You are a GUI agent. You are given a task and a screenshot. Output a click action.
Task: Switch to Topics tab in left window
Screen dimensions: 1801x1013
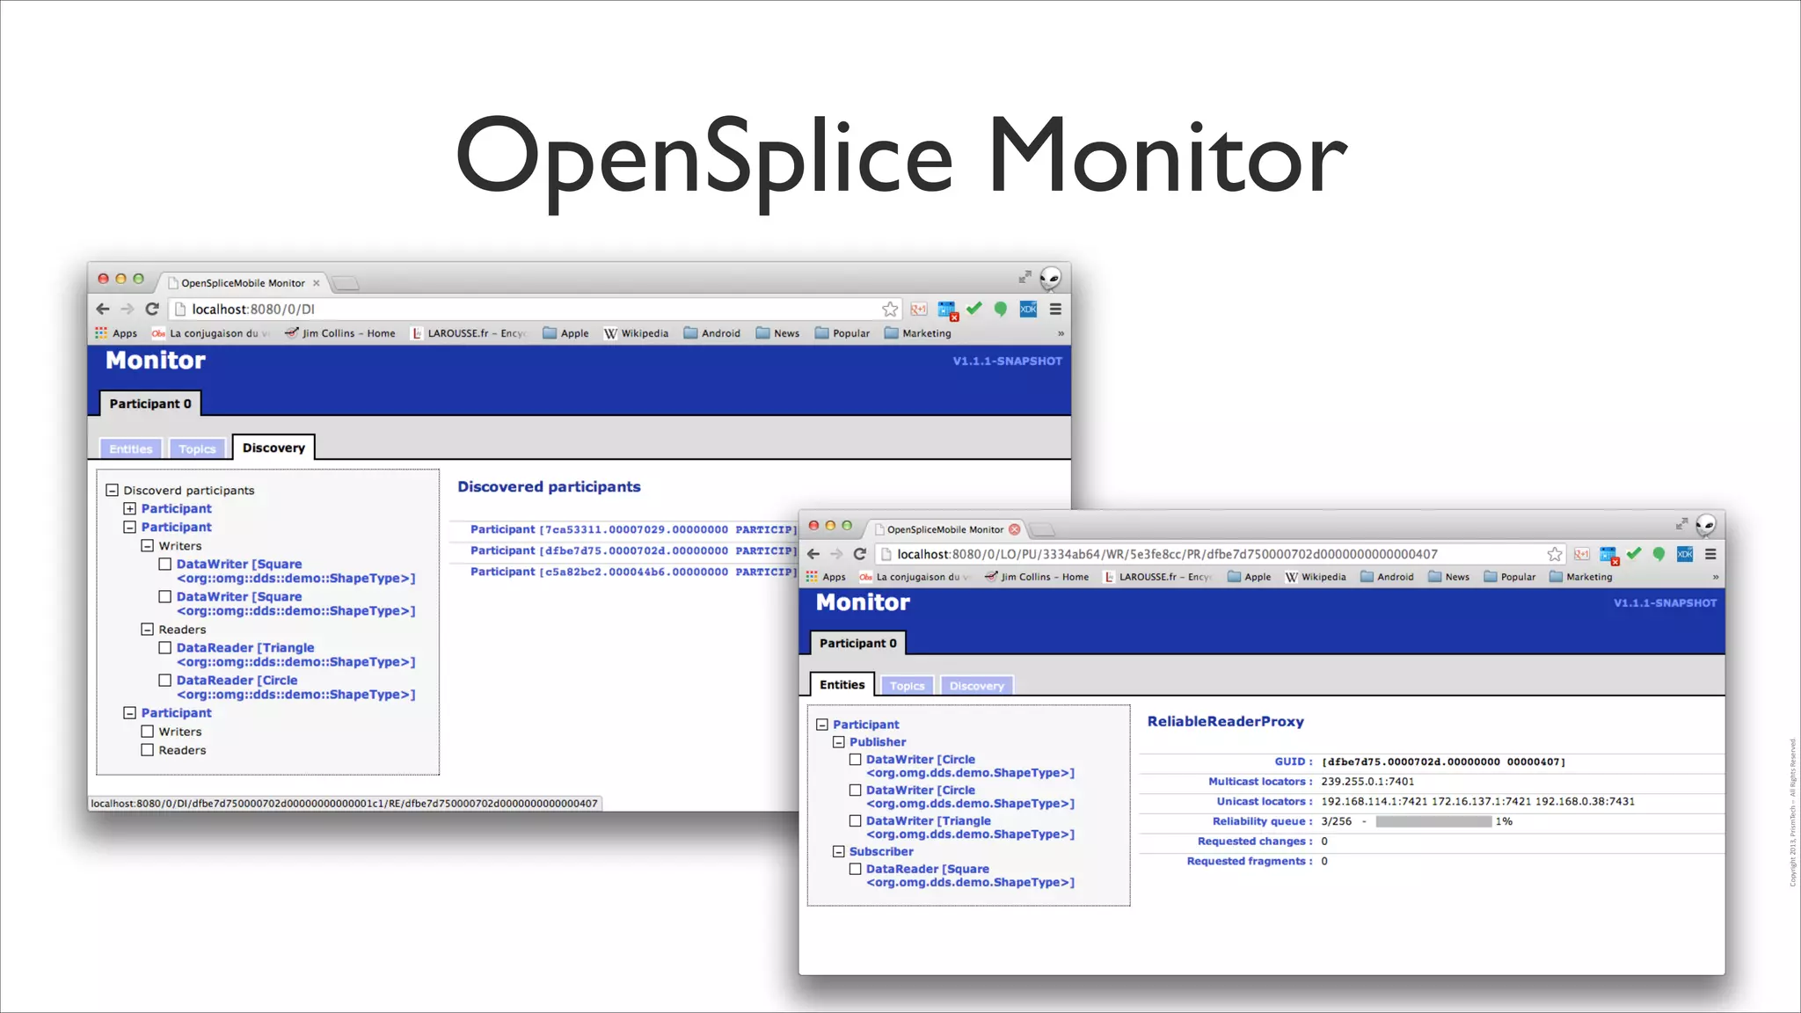coord(197,448)
